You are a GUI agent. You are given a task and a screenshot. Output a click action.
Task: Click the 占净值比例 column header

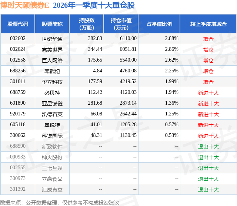click(159, 24)
